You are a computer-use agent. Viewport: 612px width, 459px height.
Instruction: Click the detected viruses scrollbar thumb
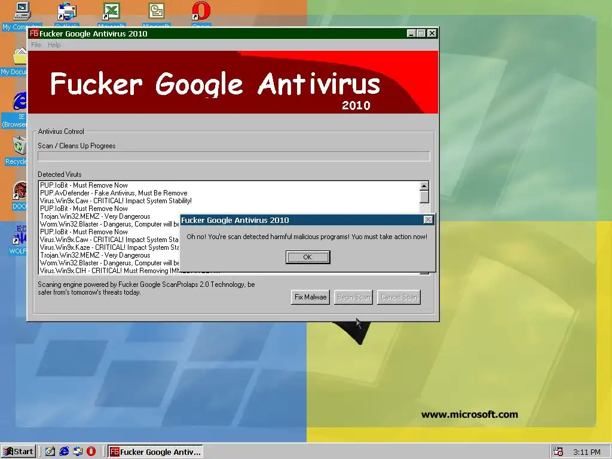tap(424, 197)
